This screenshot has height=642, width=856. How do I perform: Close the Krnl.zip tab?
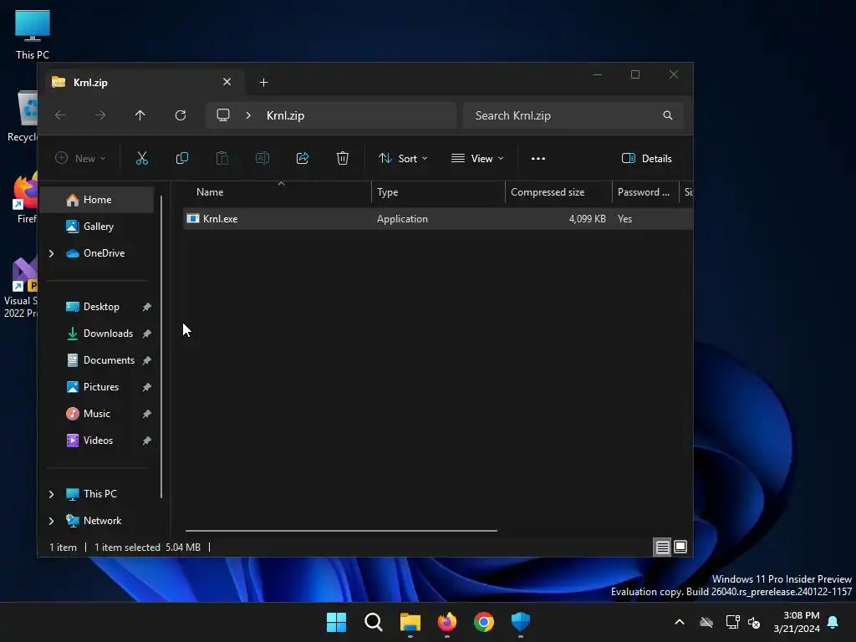pos(227,82)
